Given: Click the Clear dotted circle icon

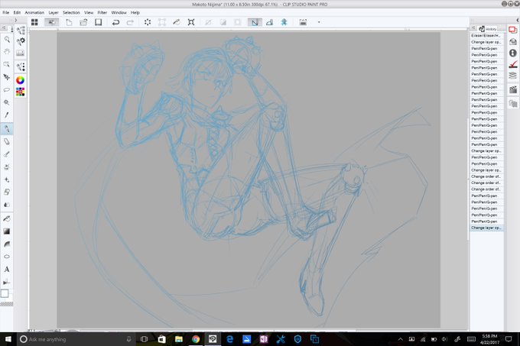Looking at the screenshot, I should (x=148, y=22).
